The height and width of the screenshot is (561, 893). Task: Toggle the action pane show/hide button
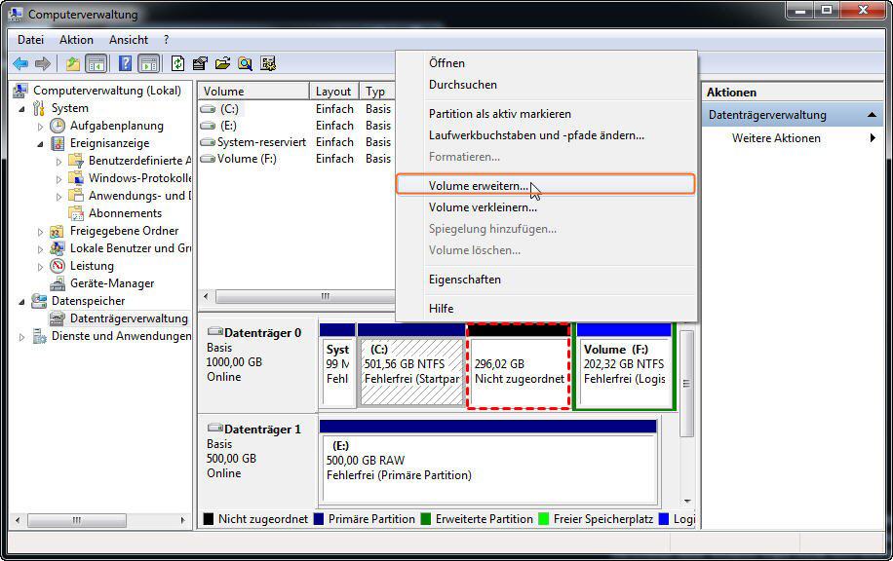click(148, 64)
